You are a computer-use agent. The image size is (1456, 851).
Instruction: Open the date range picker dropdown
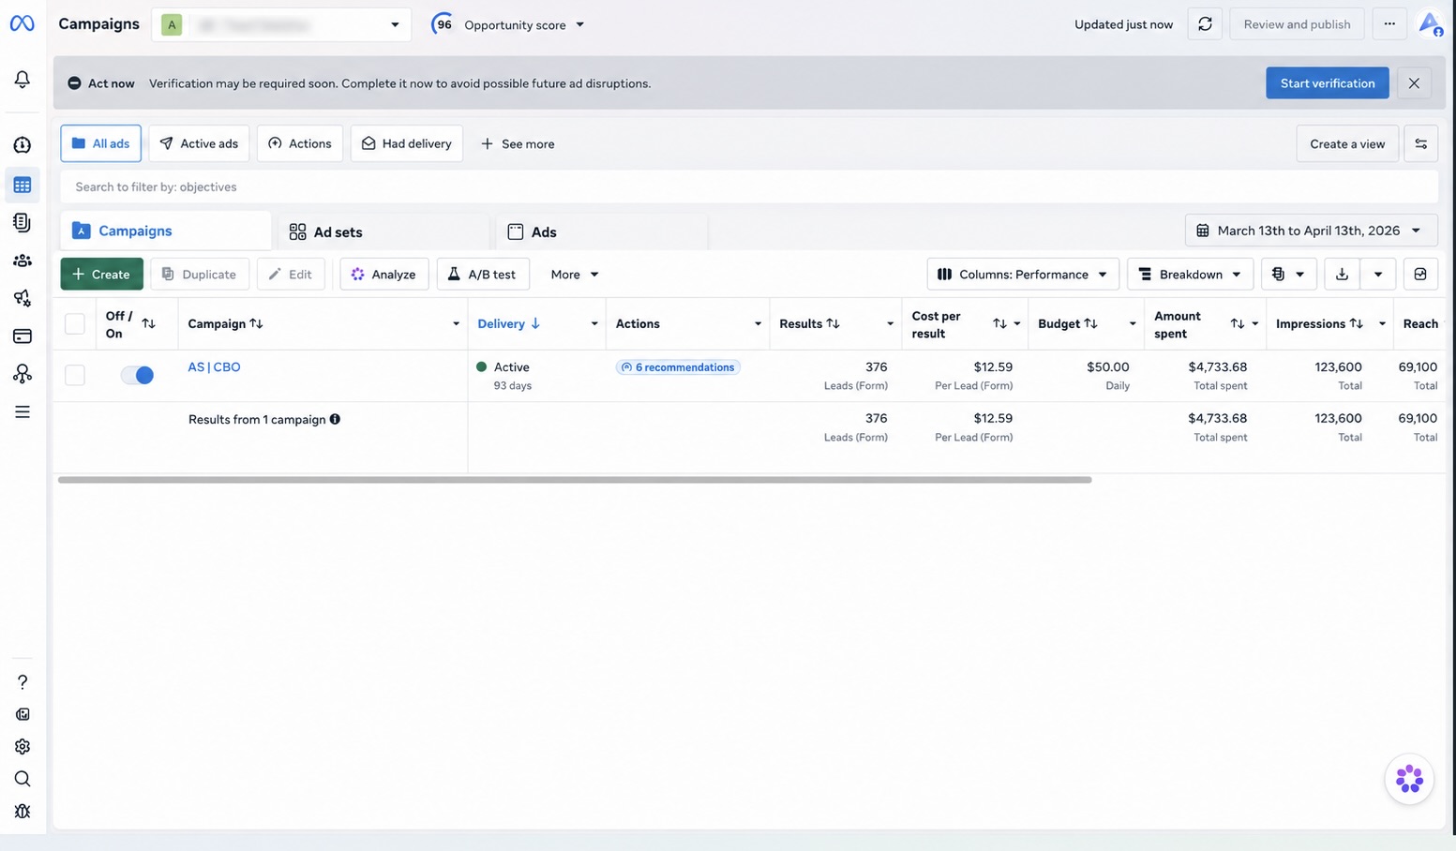point(1311,231)
